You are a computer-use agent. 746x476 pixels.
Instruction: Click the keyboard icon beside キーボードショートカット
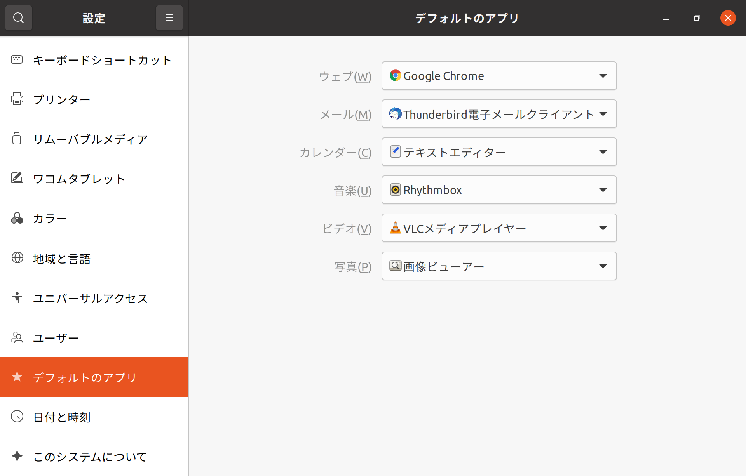coord(17,60)
